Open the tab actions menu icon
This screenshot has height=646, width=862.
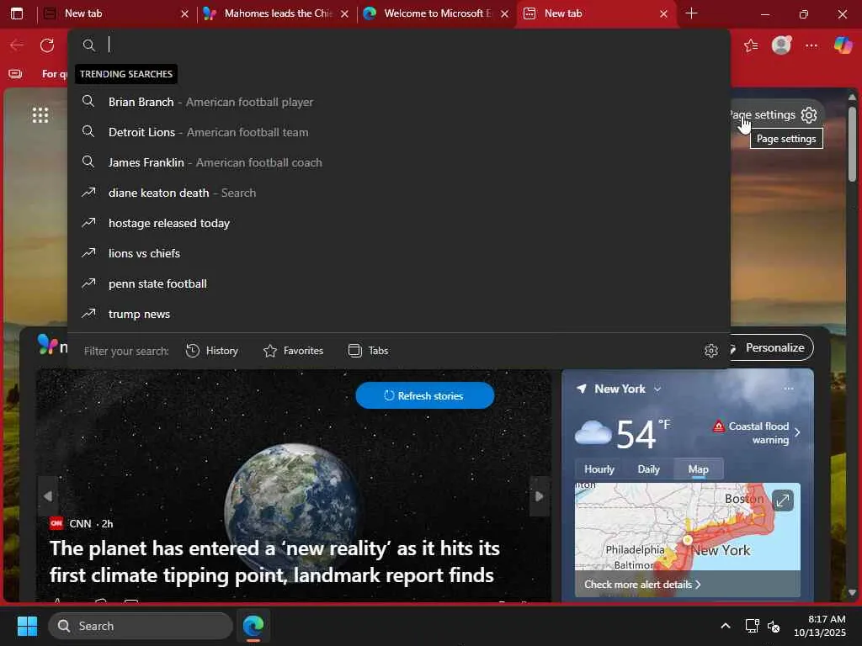[x=17, y=13]
